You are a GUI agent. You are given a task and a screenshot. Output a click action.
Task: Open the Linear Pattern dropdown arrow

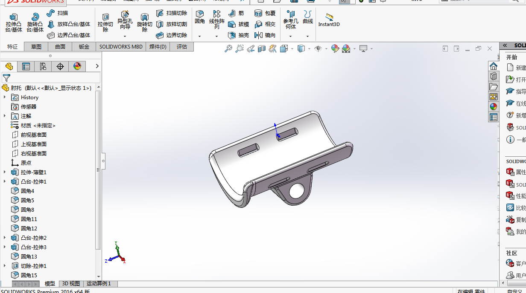(x=216, y=37)
